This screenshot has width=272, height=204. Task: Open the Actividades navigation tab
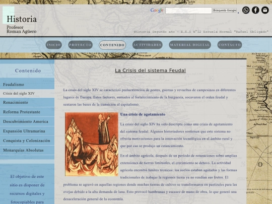[x=148, y=45]
